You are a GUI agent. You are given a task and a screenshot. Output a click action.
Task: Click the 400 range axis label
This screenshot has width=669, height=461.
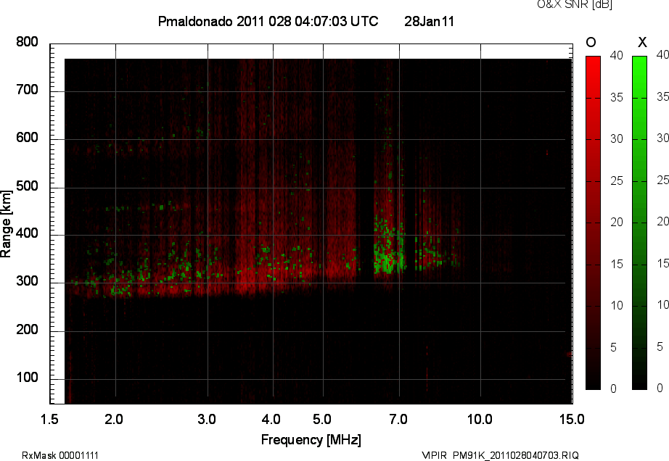(x=28, y=233)
